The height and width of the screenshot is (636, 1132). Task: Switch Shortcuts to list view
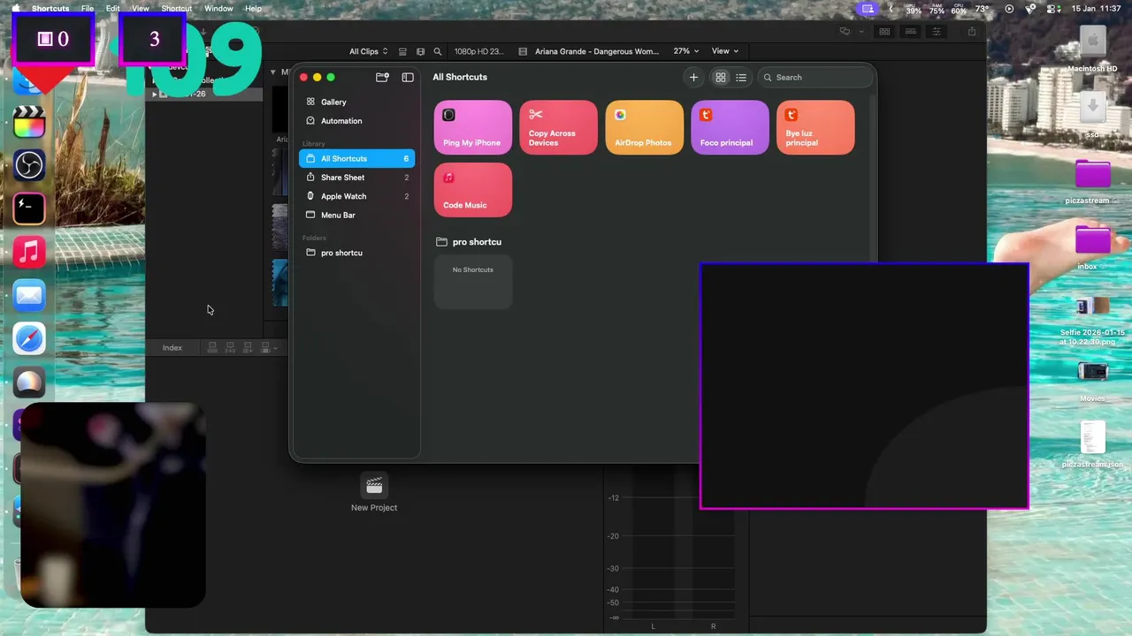point(741,78)
